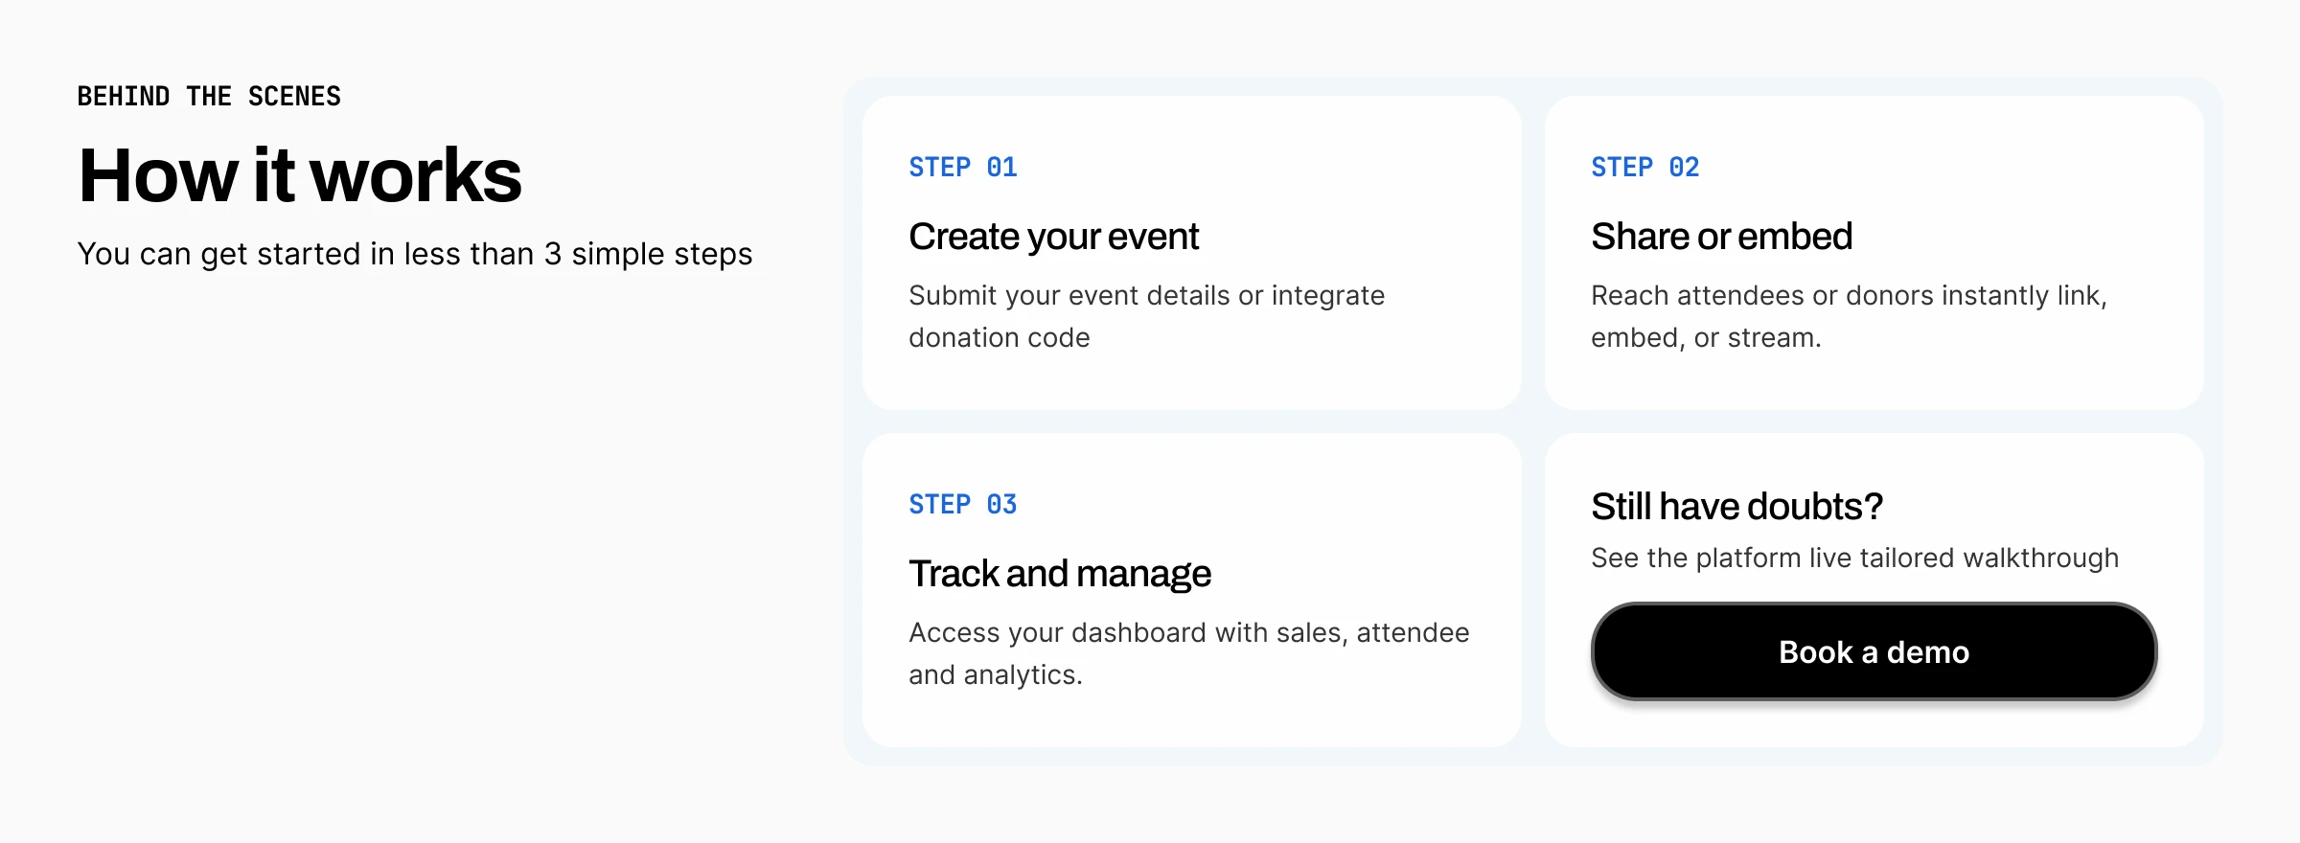Select the Track and manage heading
Viewport: 2300px width, 843px height.
[x=1059, y=574]
